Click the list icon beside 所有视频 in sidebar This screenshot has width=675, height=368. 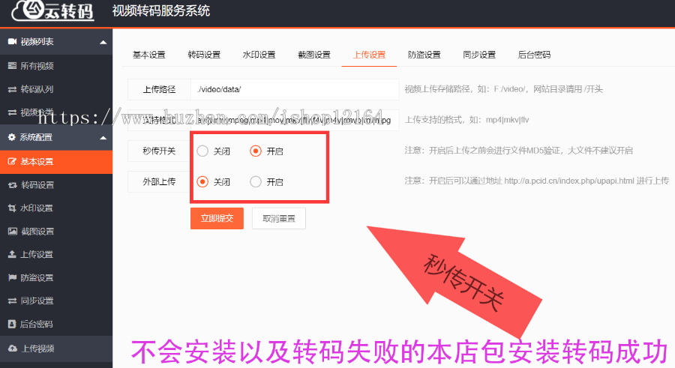coord(12,66)
